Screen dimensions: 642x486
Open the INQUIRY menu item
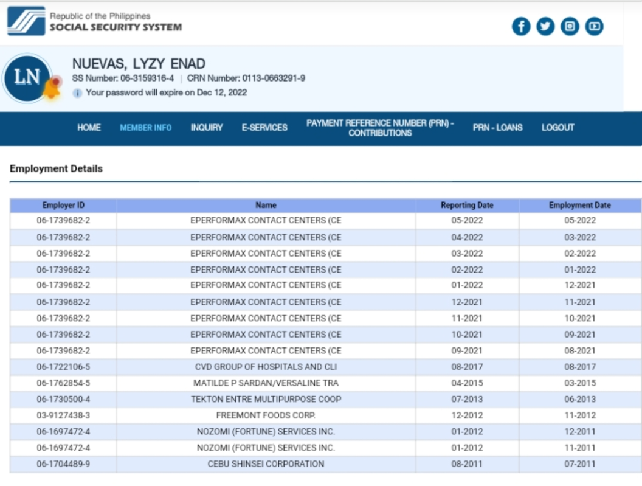207,128
